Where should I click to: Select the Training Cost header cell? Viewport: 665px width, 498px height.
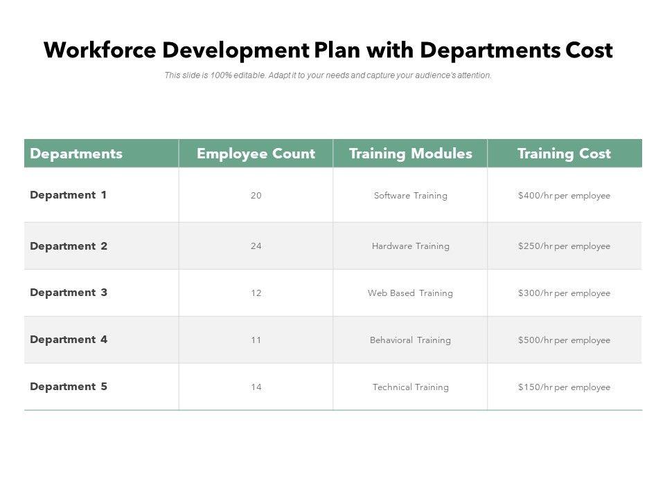564,154
